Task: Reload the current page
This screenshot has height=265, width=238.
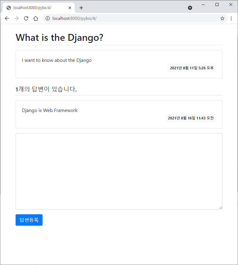Action: tap(26, 18)
